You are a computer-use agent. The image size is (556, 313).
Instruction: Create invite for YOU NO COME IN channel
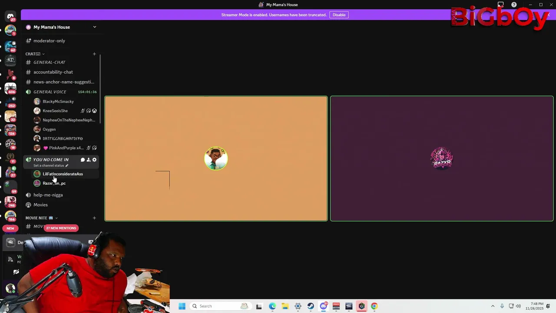click(x=89, y=160)
